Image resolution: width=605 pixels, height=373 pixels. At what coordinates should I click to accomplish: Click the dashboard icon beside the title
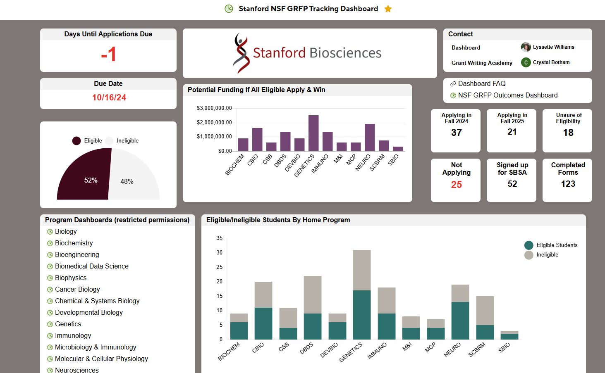coord(229,9)
